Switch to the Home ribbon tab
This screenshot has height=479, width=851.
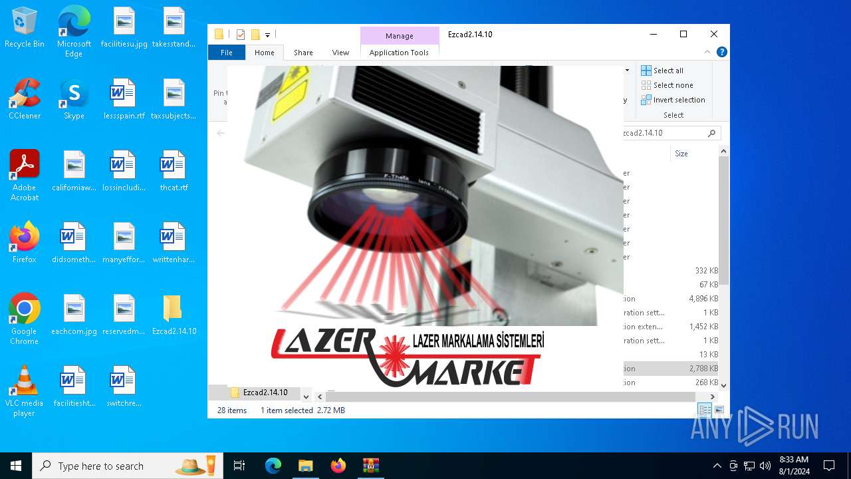click(x=265, y=53)
